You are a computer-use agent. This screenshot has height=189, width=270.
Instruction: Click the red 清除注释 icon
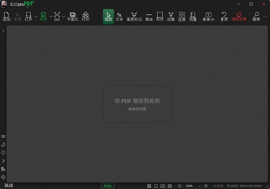click(239, 17)
